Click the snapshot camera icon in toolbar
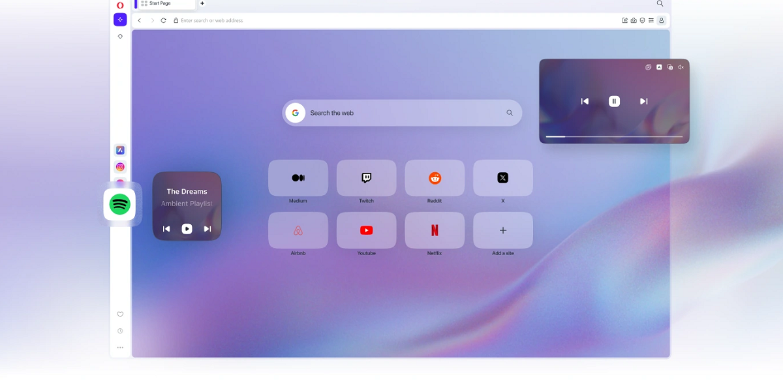Viewport: 783px width, 383px height. click(x=634, y=21)
